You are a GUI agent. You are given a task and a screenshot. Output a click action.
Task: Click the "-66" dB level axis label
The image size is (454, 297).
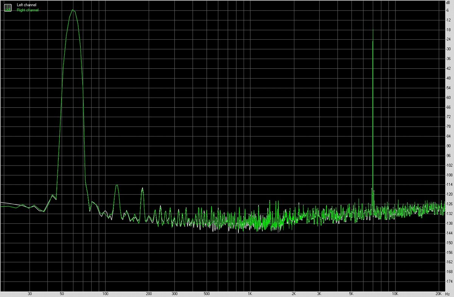coord(448,107)
